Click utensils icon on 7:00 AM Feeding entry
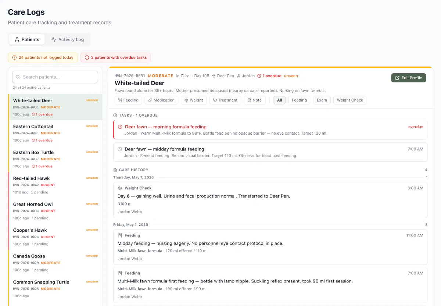Viewport: 441px width, 306px height. [x=120, y=273]
